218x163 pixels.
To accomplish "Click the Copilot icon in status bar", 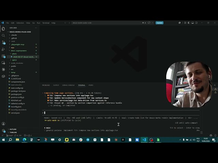I will point(211,135).
